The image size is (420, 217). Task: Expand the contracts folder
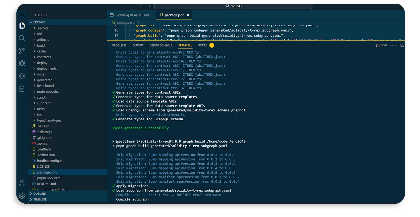44,57
